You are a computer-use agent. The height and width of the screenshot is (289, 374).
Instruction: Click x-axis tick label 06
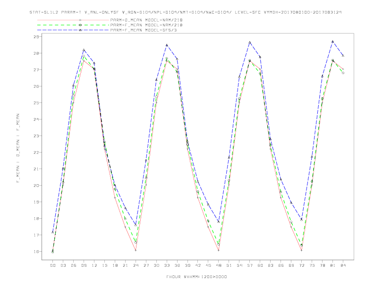(x=74, y=265)
